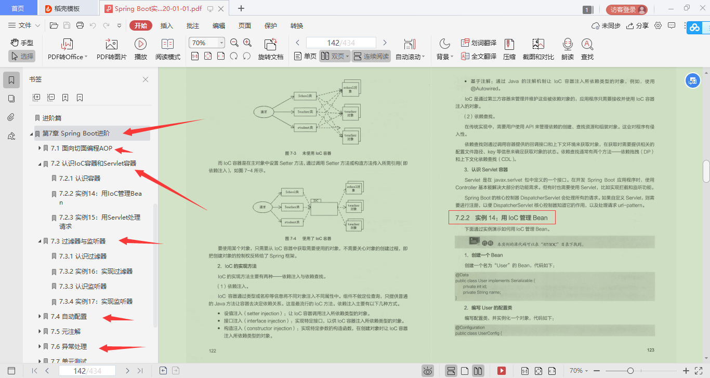This screenshot has width=710, height=378.
Task: Start 朗读 read aloud
Action: 568,50
